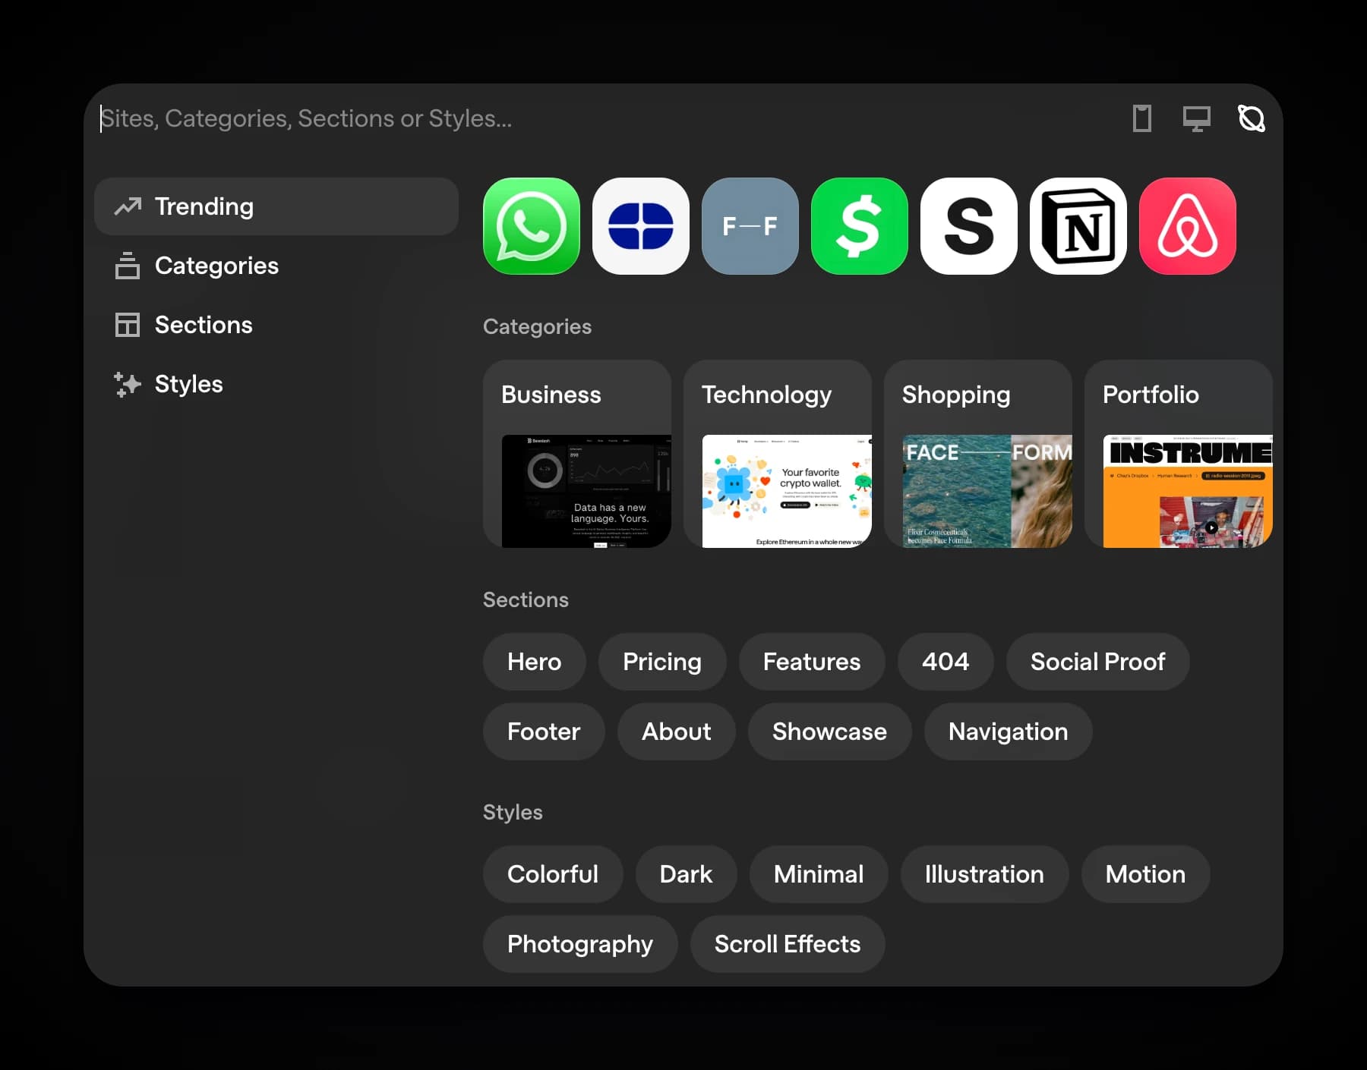
Task: Choose the Footer section chip
Action: tap(544, 732)
